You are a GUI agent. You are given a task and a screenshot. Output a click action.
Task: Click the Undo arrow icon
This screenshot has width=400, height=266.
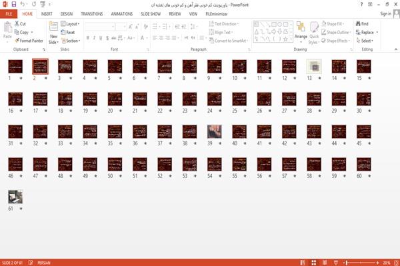[23, 4]
